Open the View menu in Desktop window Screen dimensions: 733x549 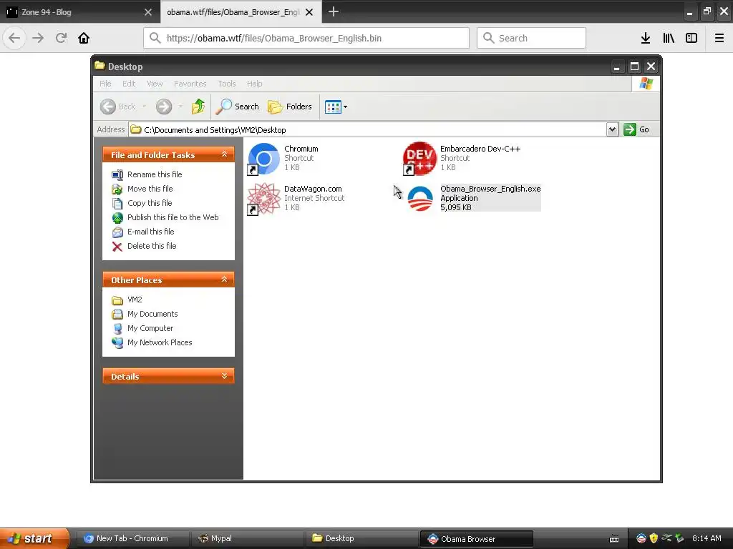click(155, 84)
